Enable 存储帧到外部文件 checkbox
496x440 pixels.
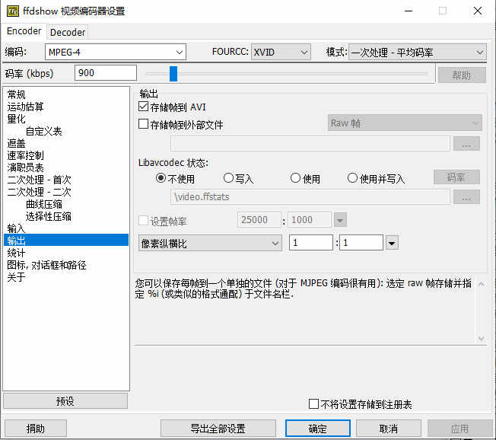click(143, 124)
